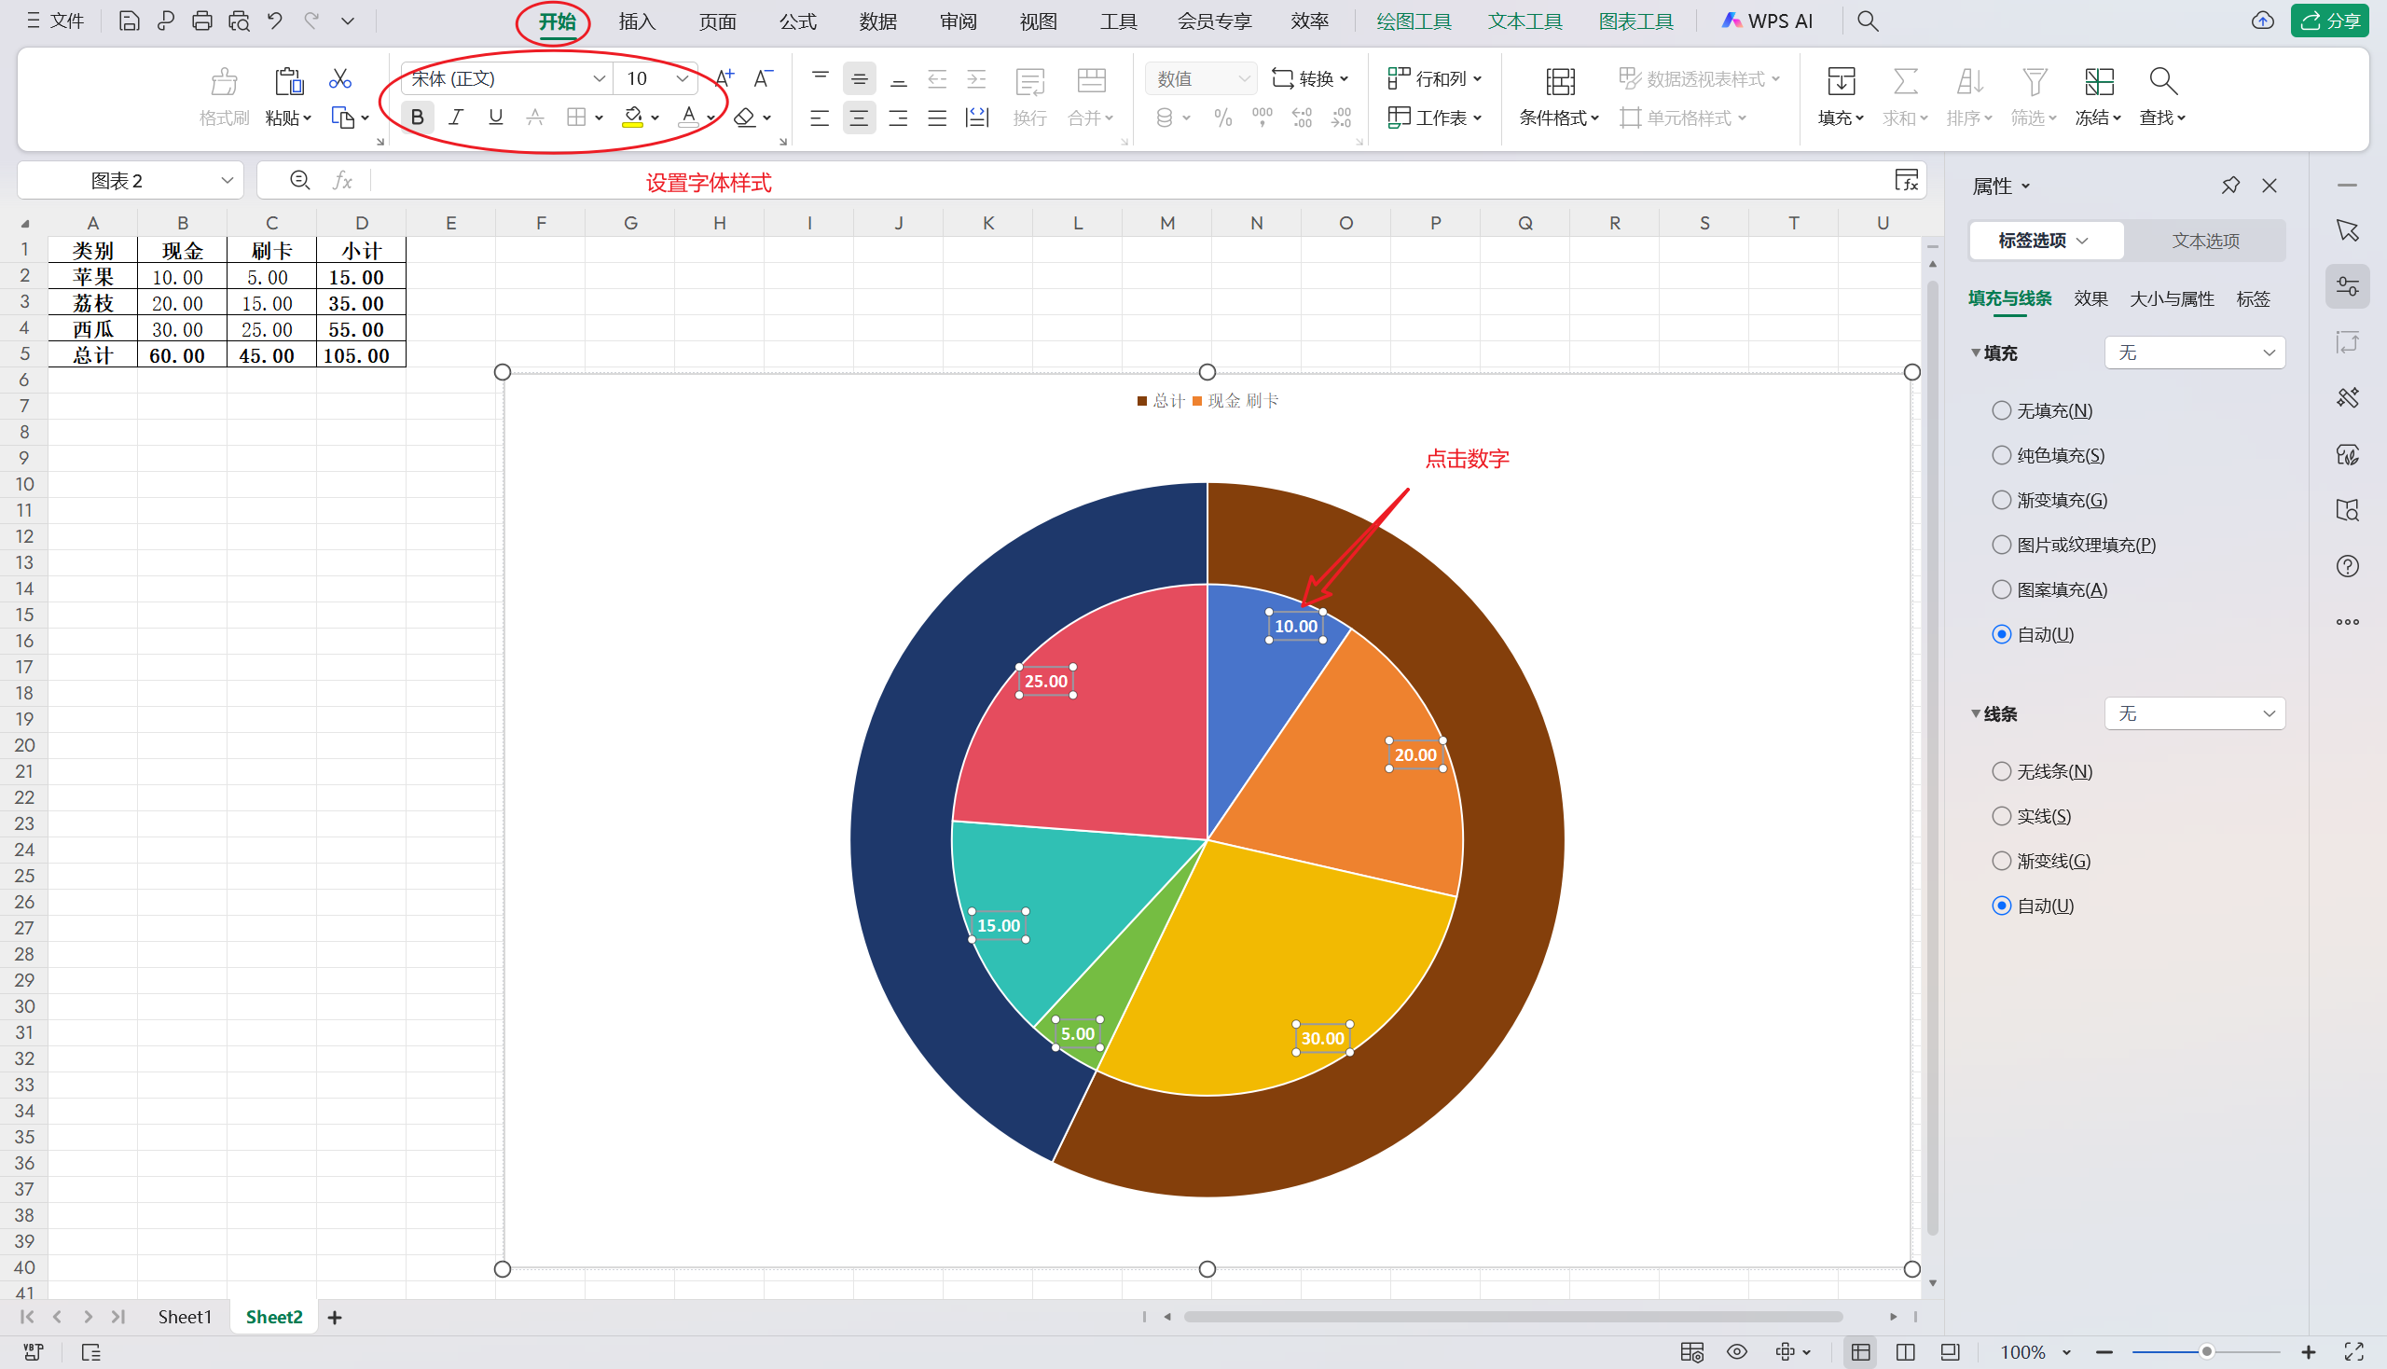Click the selection arrow sidebar icon
This screenshot has height=1369, width=2387.
pos(2348,231)
